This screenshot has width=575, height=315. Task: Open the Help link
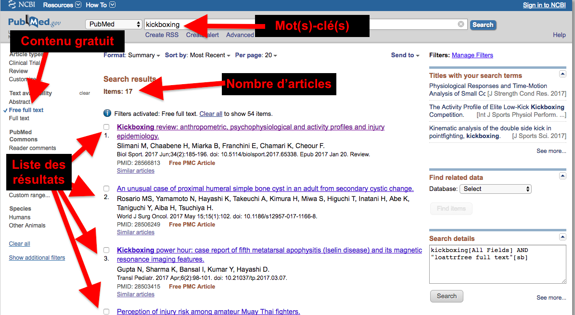tap(559, 35)
